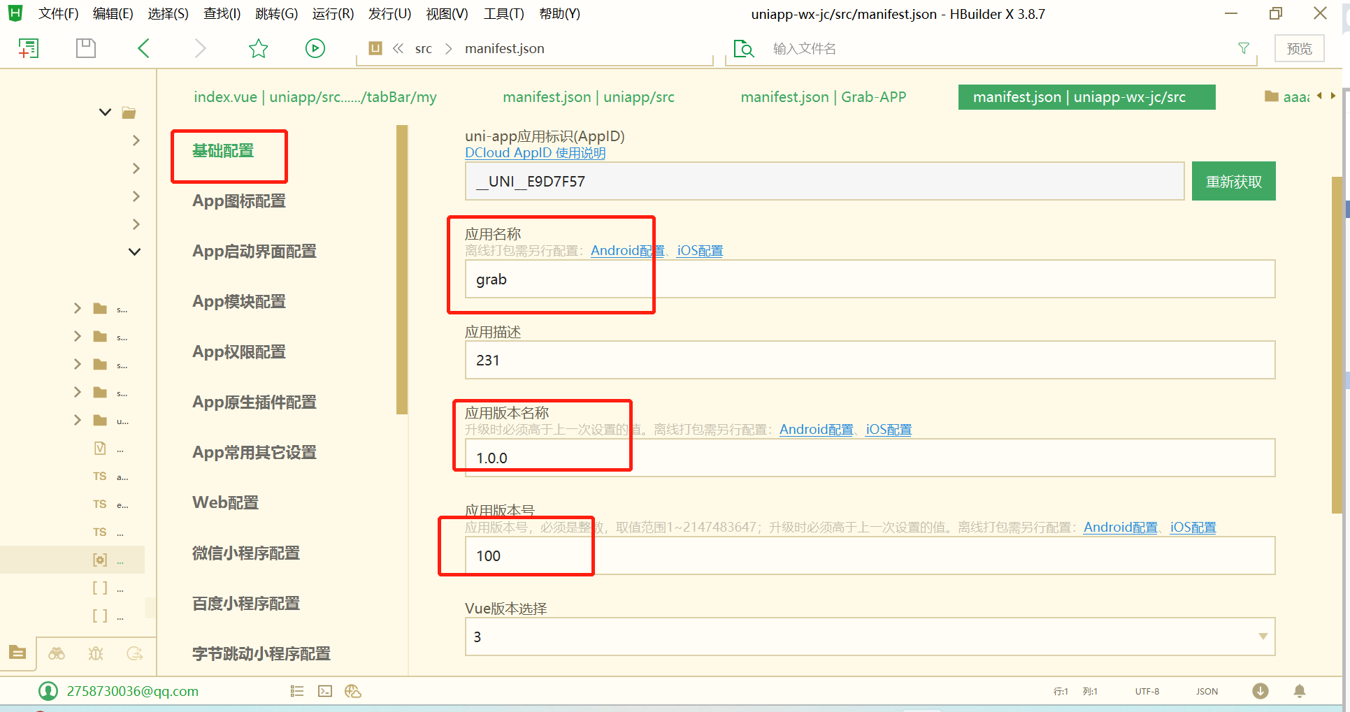The height and width of the screenshot is (712, 1350).
Task: Run the project with the play icon
Action: point(315,48)
